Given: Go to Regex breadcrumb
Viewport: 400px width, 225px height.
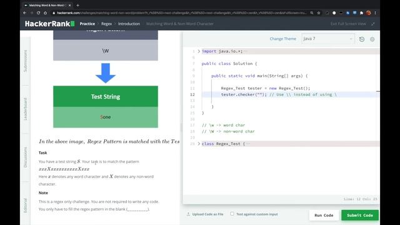Looking at the screenshot, I should pyautogui.click(x=106, y=24).
